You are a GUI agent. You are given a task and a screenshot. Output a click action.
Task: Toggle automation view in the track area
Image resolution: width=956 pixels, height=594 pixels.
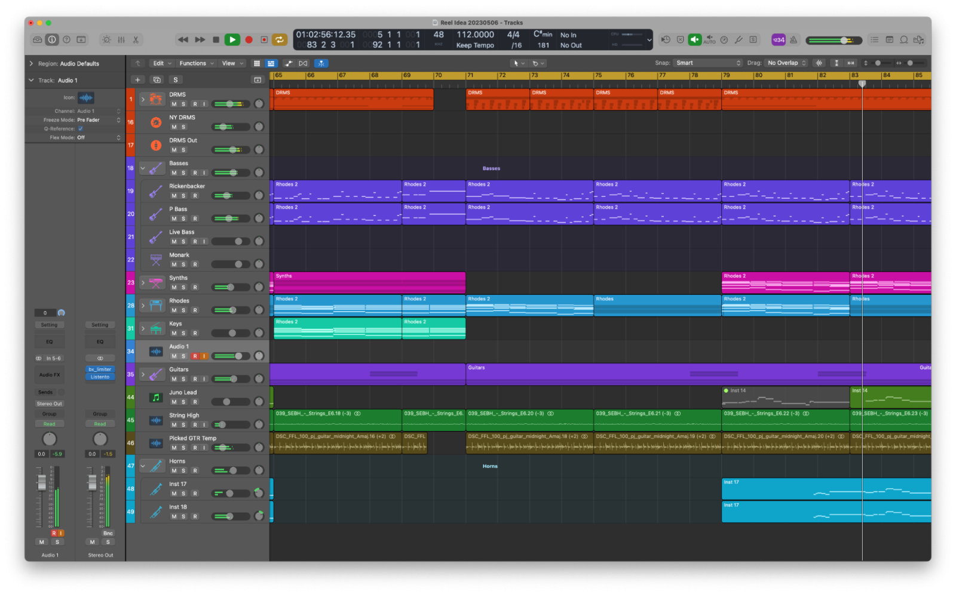(x=289, y=63)
